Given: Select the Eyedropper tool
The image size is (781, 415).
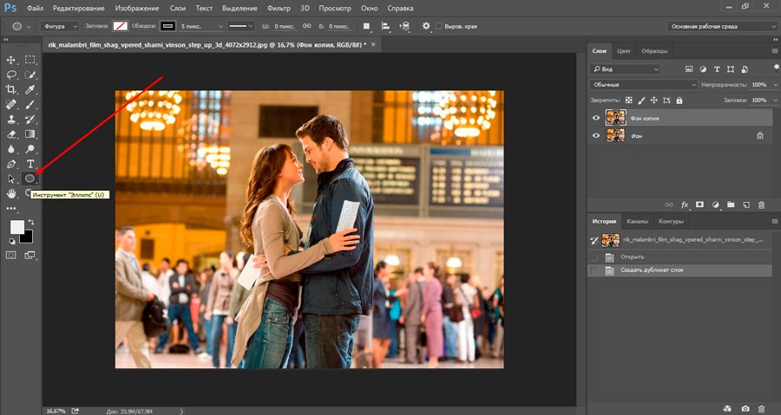Looking at the screenshot, I should click(30, 89).
